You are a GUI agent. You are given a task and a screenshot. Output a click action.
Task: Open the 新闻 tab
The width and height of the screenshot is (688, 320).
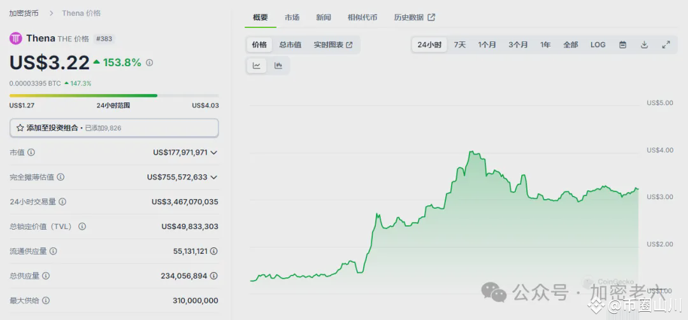[324, 18]
